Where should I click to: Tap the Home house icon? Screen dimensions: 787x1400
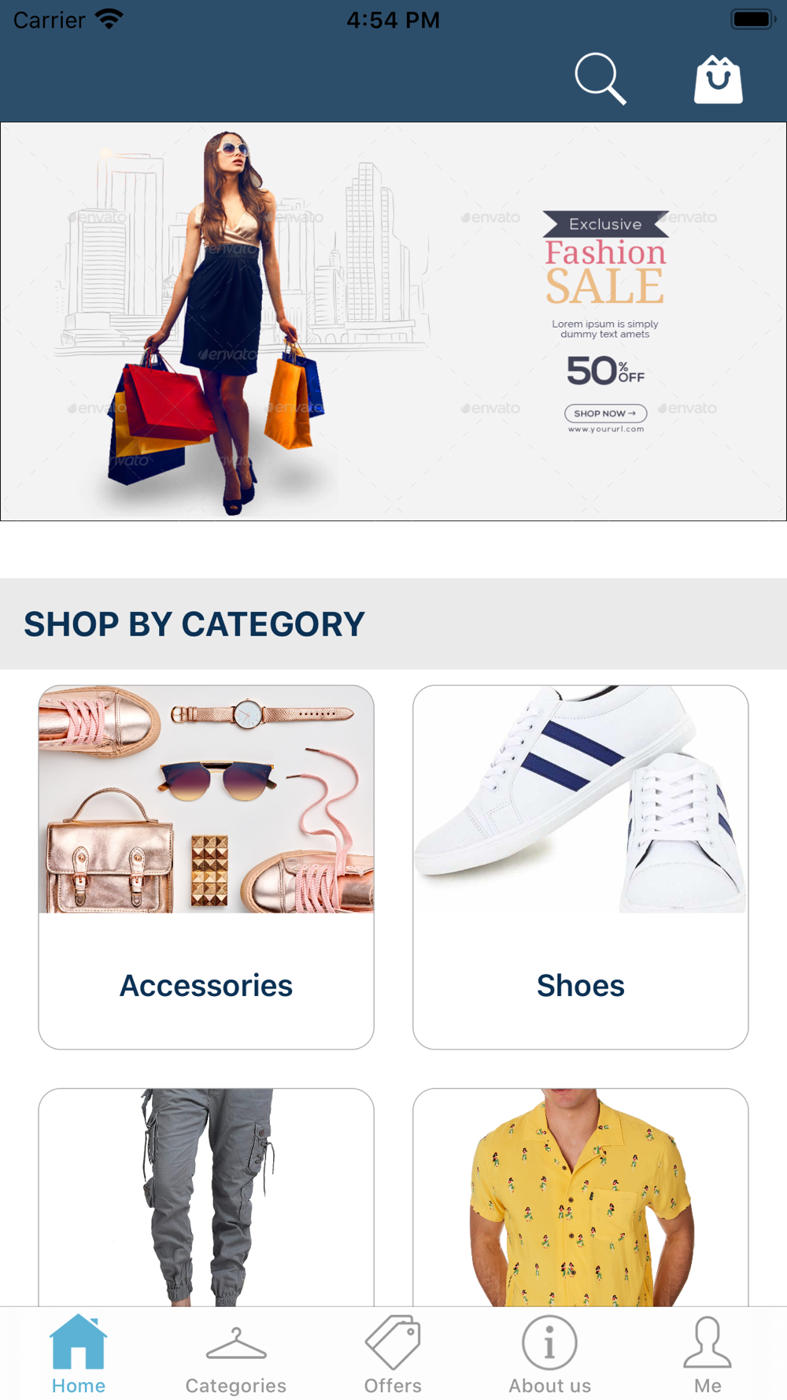[x=78, y=1342]
